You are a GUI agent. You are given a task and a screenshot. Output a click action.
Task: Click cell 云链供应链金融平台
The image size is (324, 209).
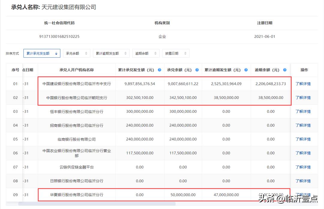77,167
